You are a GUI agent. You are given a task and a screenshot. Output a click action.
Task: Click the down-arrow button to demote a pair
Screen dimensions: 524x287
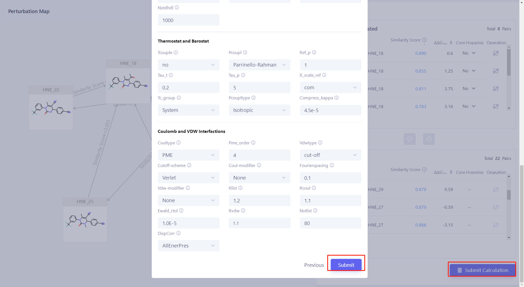pyautogui.click(x=429, y=139)
